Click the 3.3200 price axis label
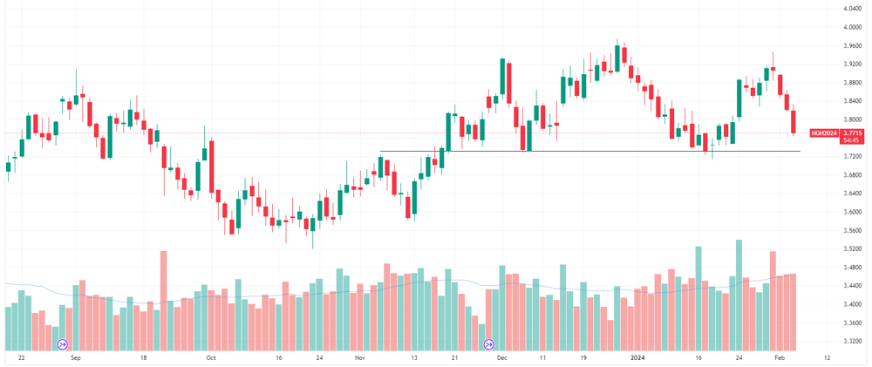872x367 pixels. click(x=853, y=341)
